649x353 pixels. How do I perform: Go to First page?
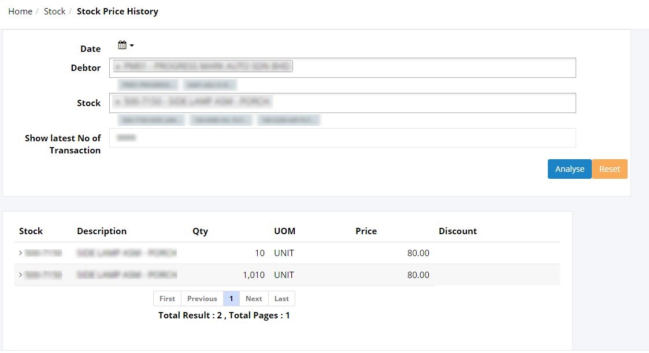pyautogui.click(x=167, y=299)
